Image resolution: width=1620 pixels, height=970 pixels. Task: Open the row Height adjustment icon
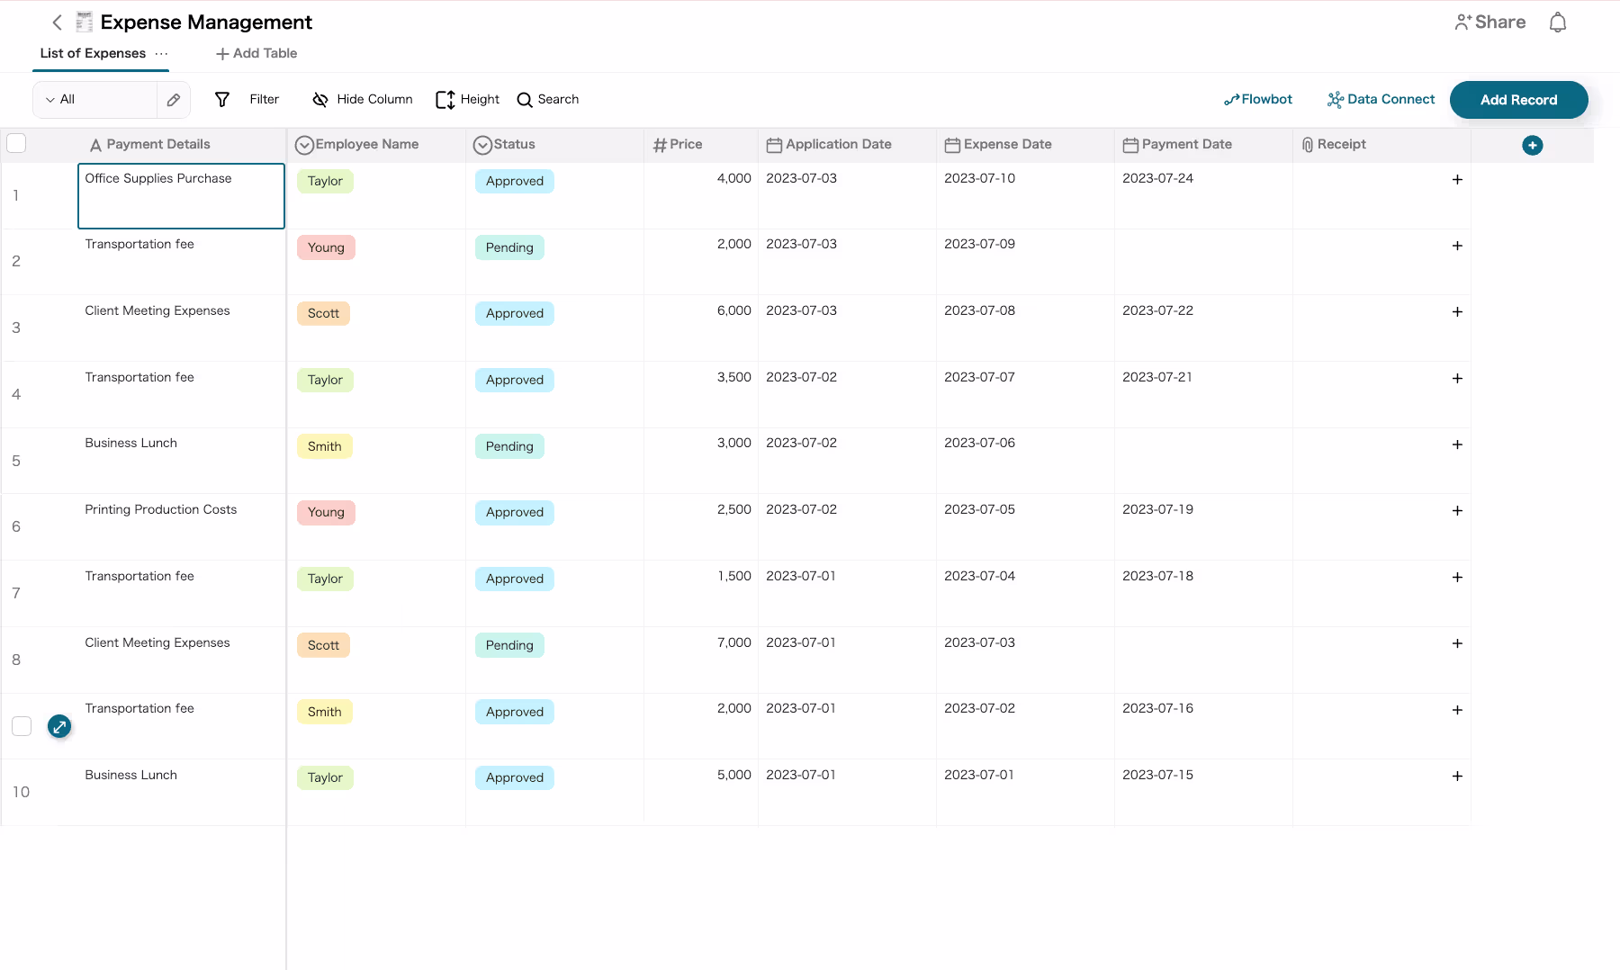[x=445, y=99]
